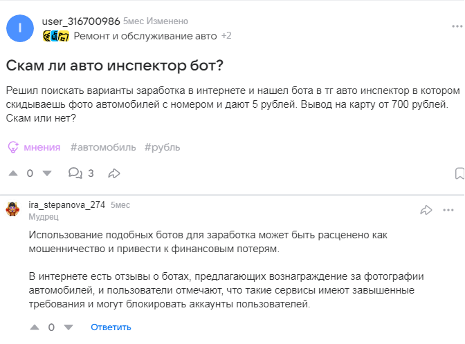Click the lightbulb icon next to мнения
The image size is (465, 344).
(x=12, y=147)
